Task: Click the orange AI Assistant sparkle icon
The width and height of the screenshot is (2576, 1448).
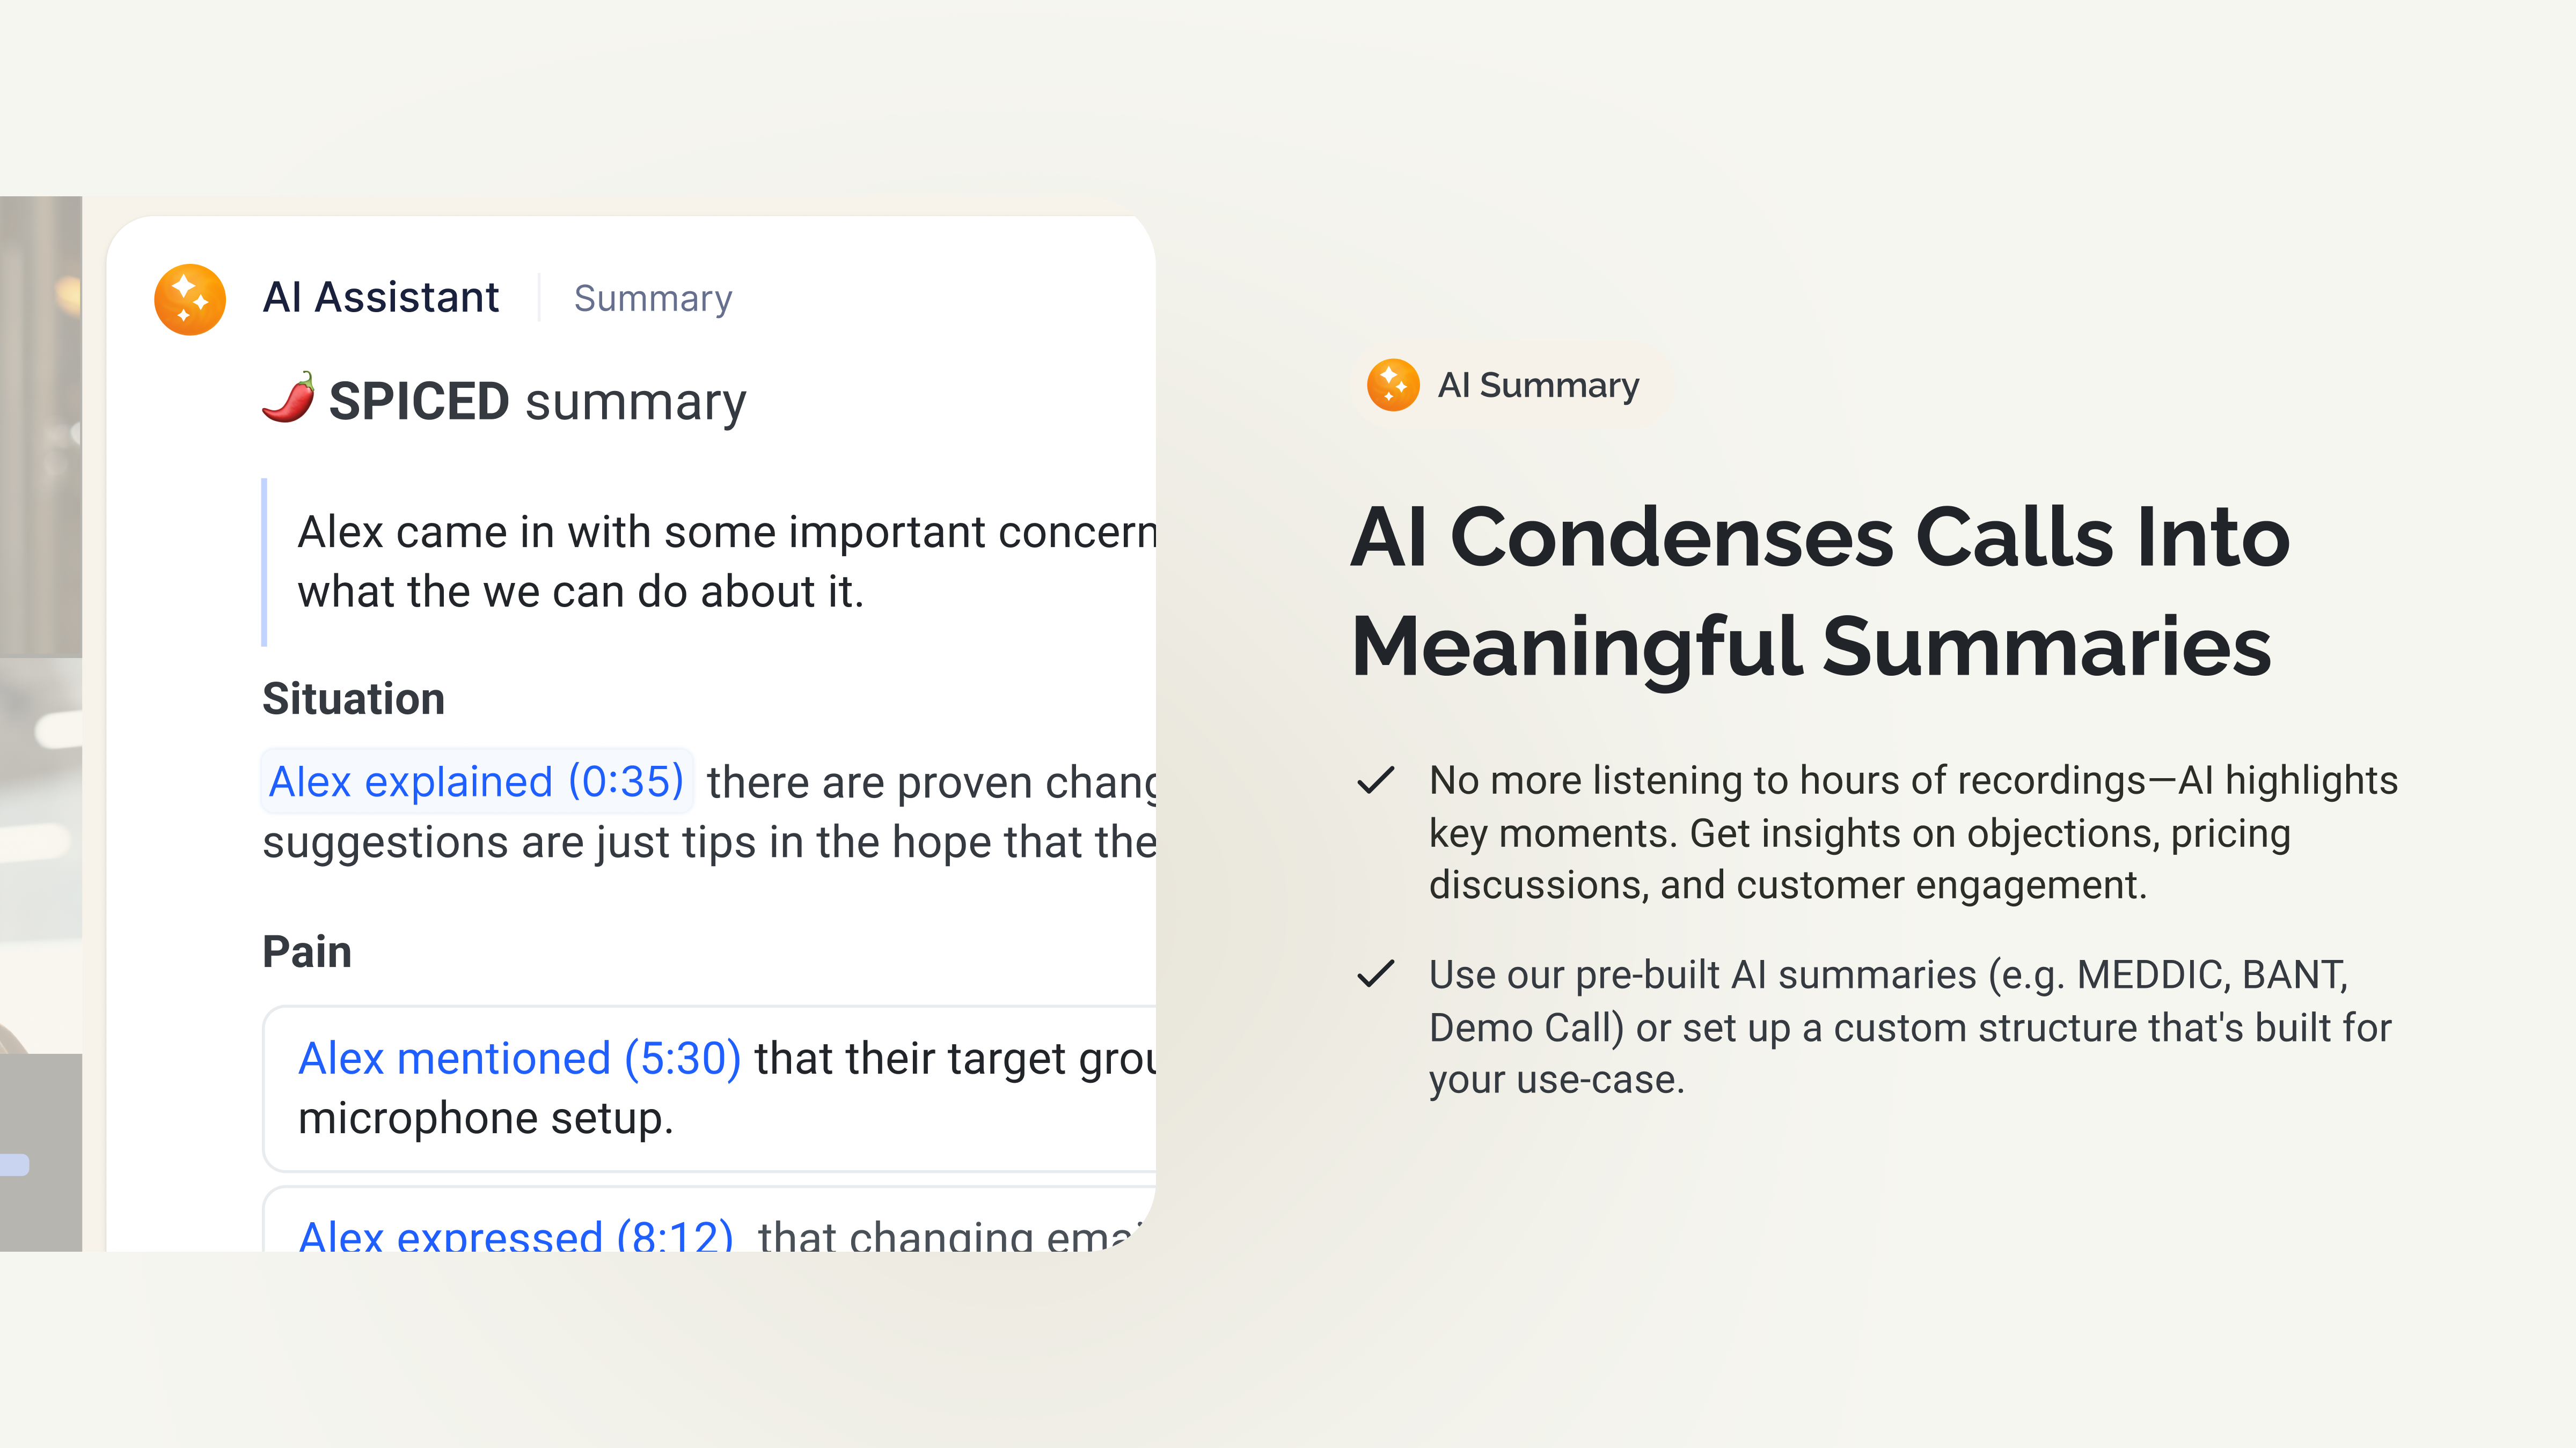Action: coord(190,299)
